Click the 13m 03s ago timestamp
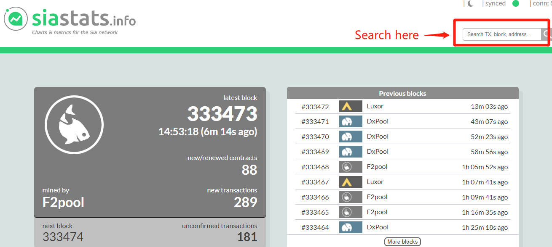The width and height of the screenshot is (552, 247). [489, 107]
